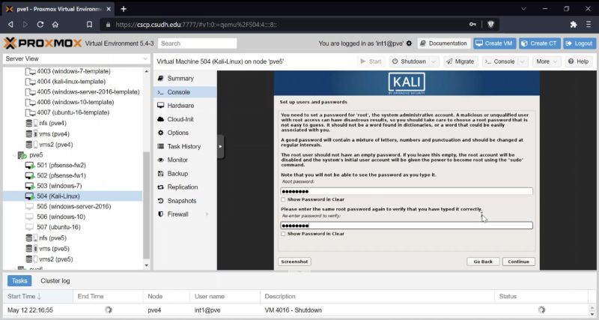Viewport: 599px width, 320px height.
Task: Sort by Start Time column arrow
Action: (x=39, y=296)
